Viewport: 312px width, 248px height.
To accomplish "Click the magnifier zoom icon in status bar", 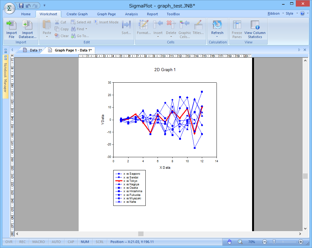I will point(240,242).
